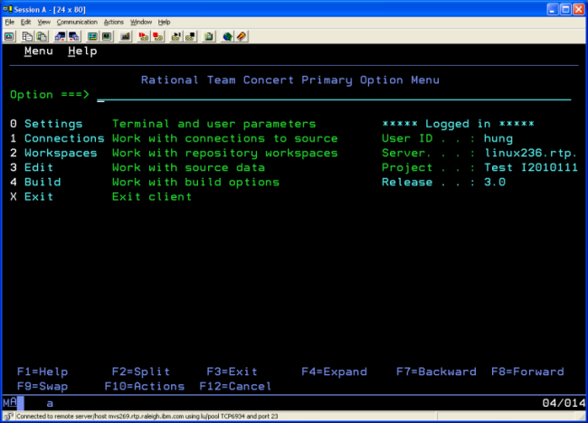Viewport: 588px width, 423px height.
Task: Click the F3=Exit function key label
Action: [x=232, y=371]
